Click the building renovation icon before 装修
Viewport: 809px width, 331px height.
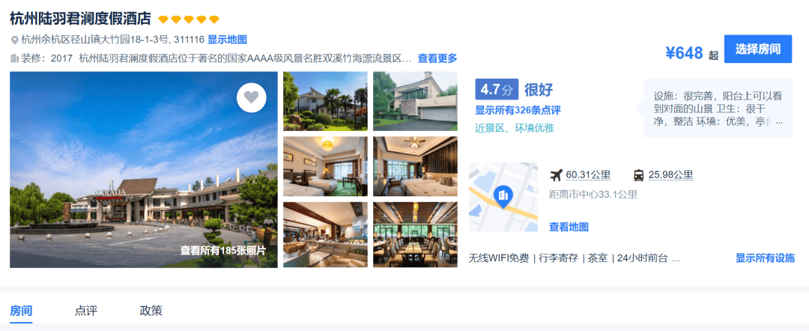tap(14, 58)
